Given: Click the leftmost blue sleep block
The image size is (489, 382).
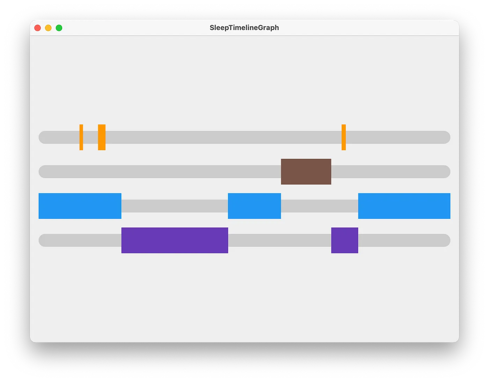Looking at the screenshot, I should point(80,206).
